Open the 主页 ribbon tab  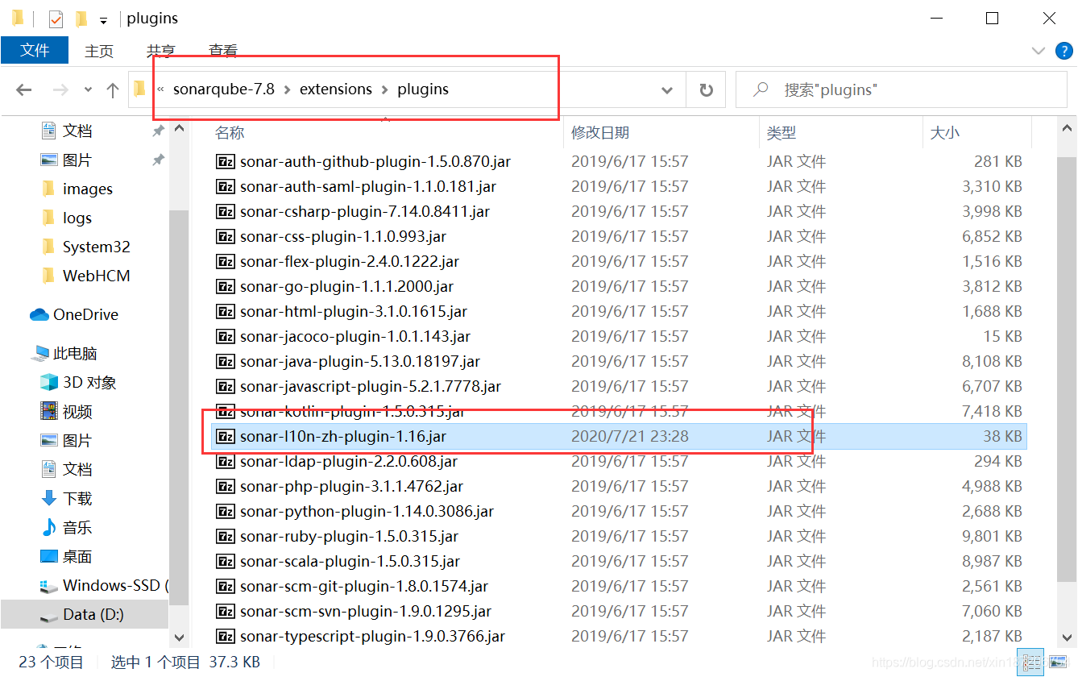tap(99, 51)
